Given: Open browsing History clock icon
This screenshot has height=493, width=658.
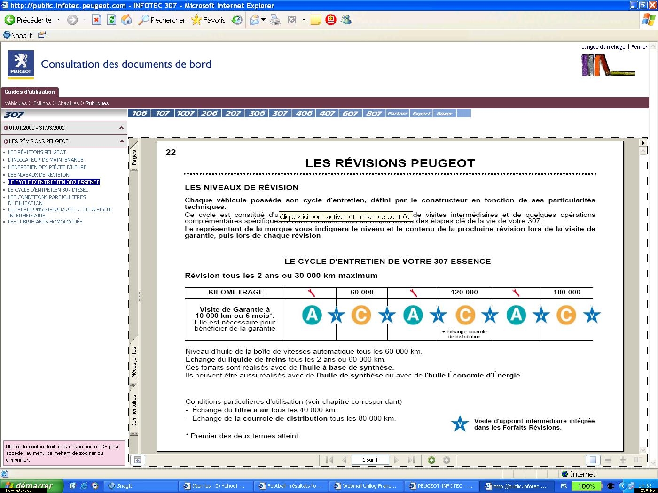Looking at the screenshot, I should click(x=237, y=20).
